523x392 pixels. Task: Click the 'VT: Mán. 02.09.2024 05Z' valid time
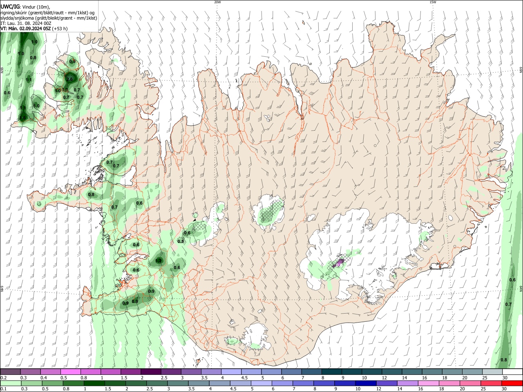(25, 29)
